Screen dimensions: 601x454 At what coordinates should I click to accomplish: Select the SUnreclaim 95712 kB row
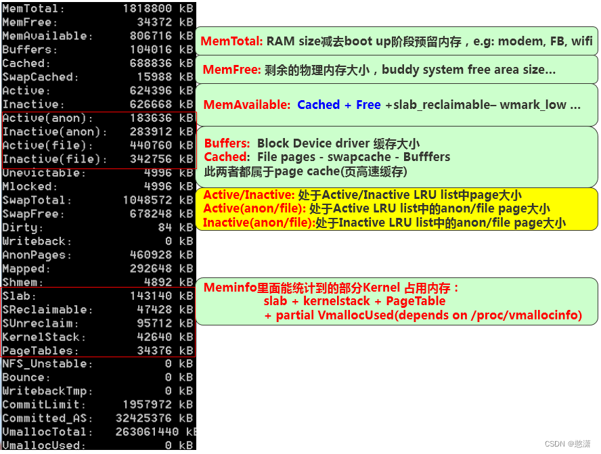pos(97,323)
